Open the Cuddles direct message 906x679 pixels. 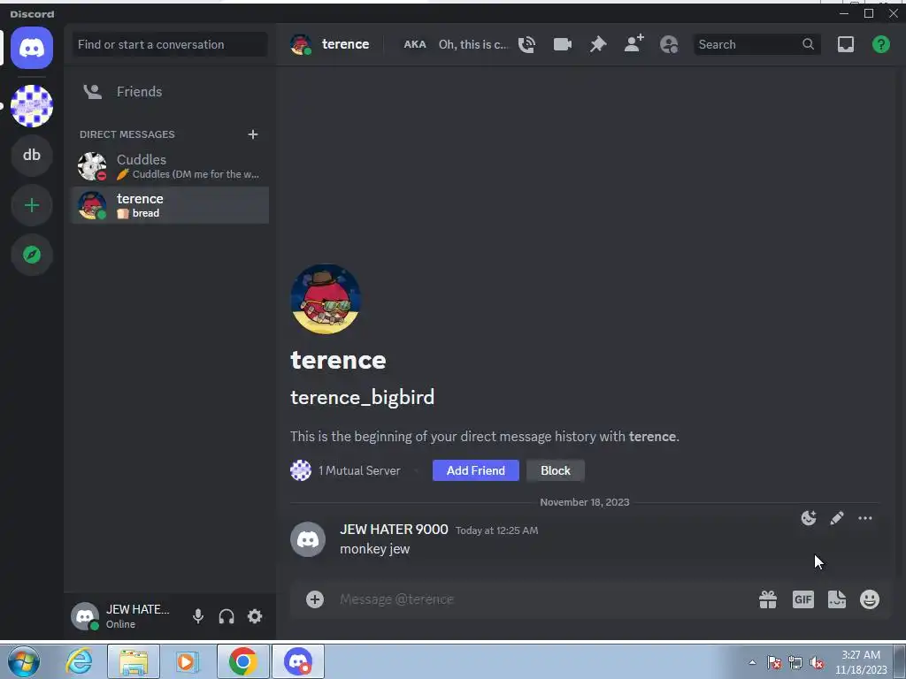(170, 166)
